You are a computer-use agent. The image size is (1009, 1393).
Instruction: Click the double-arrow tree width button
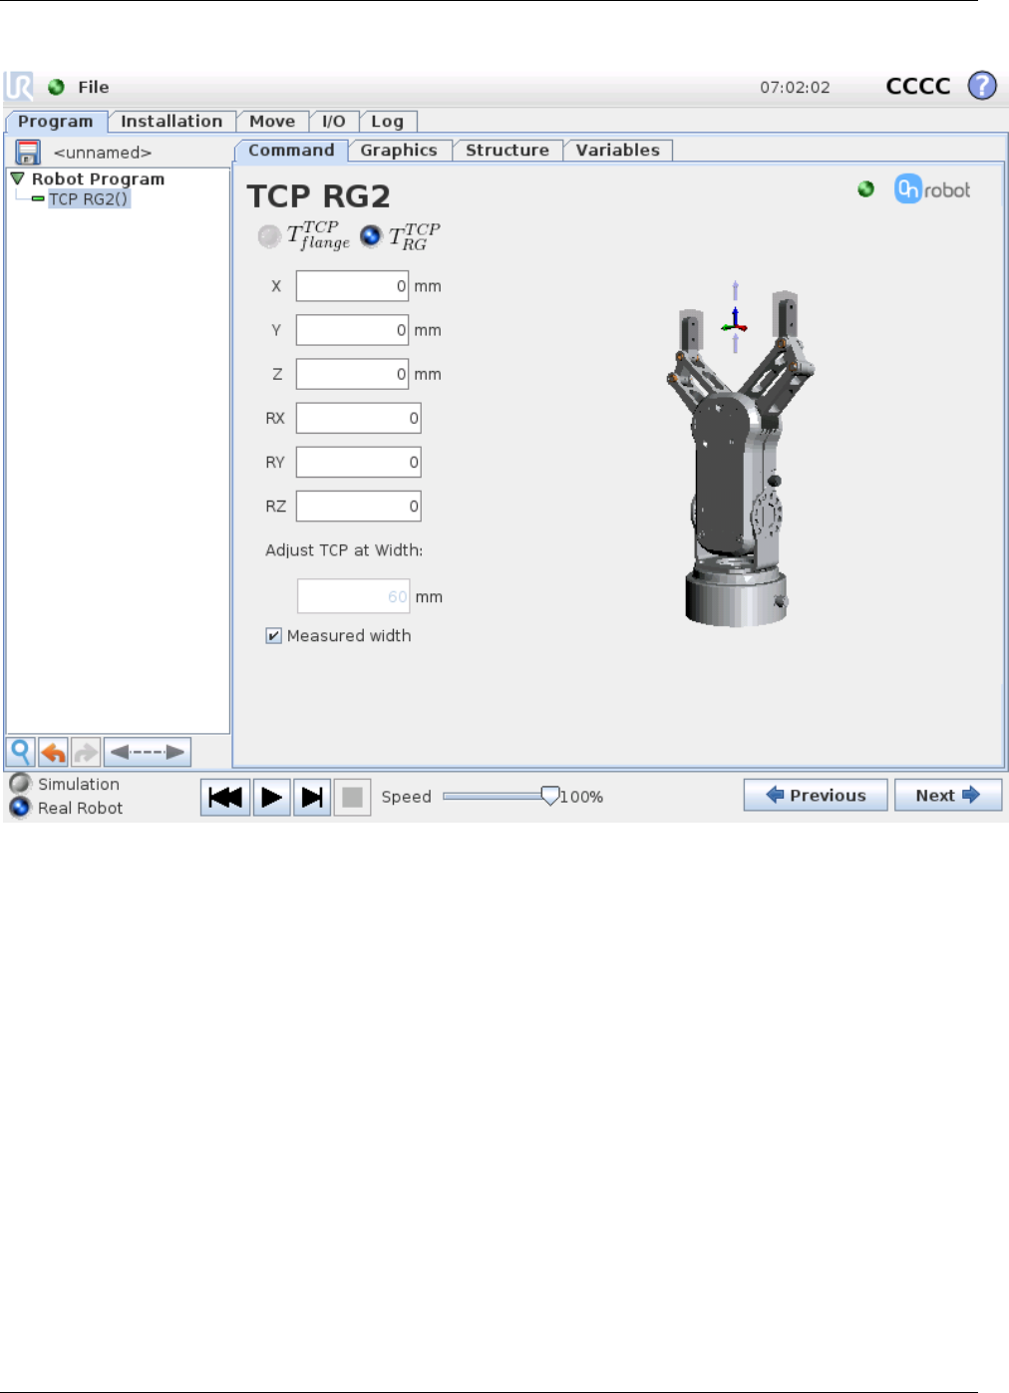(148, 752)
